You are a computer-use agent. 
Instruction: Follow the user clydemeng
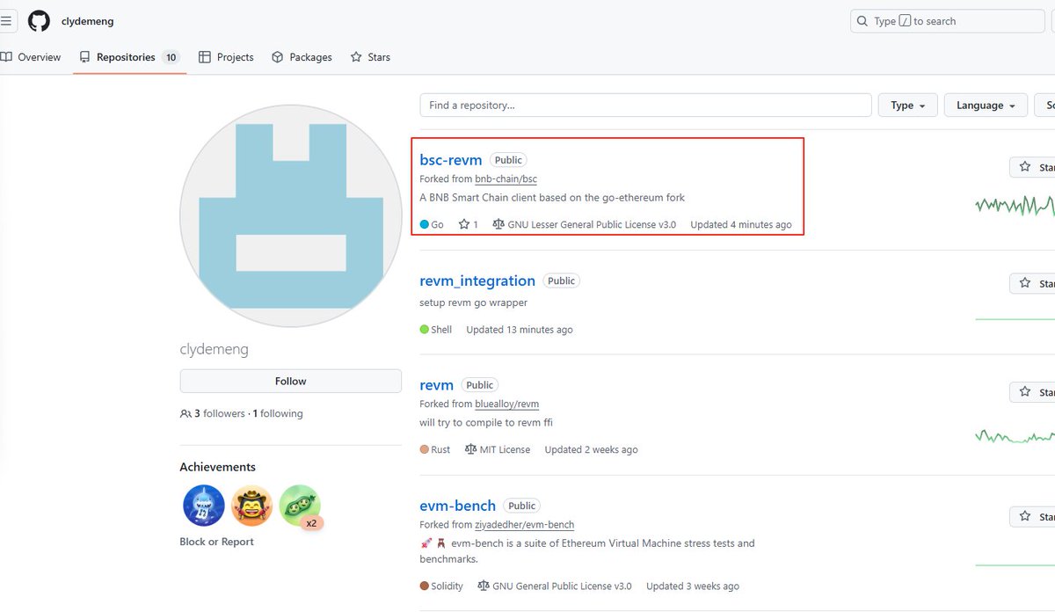coord(290,381)
